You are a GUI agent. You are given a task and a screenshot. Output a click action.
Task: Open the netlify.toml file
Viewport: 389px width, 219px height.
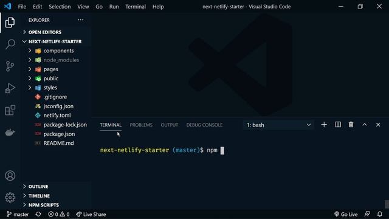pos(55,115)
